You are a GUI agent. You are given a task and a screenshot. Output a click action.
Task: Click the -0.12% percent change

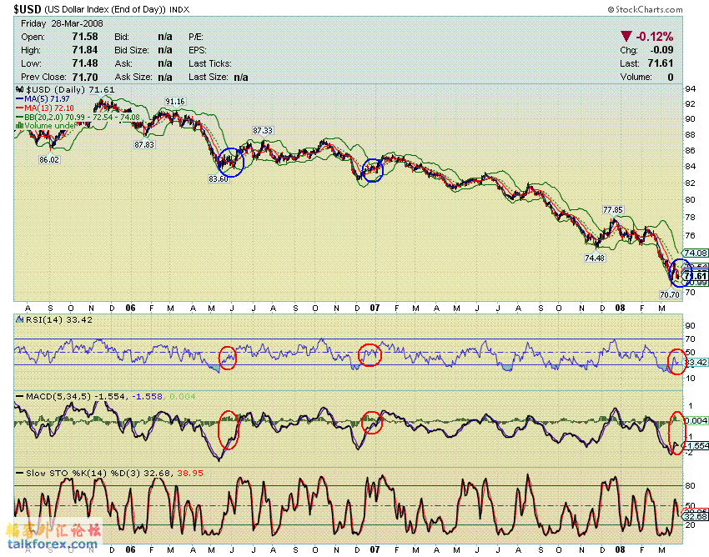click(x=655, y=36)
